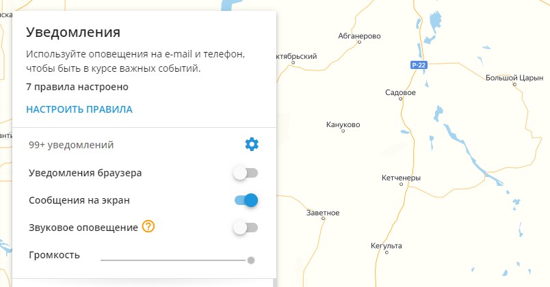Open notification settings via the gear icon
This screenshot has width=550, height=287.
click(252, 144)
